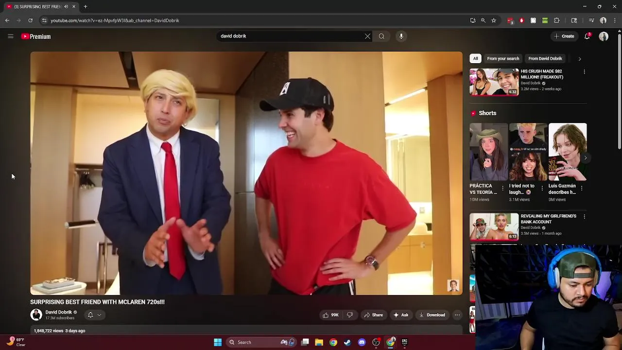The width and height of the screenshot is (622, 350).
Task: Go to YouTube Premium home logo
Action: [36, 36]
